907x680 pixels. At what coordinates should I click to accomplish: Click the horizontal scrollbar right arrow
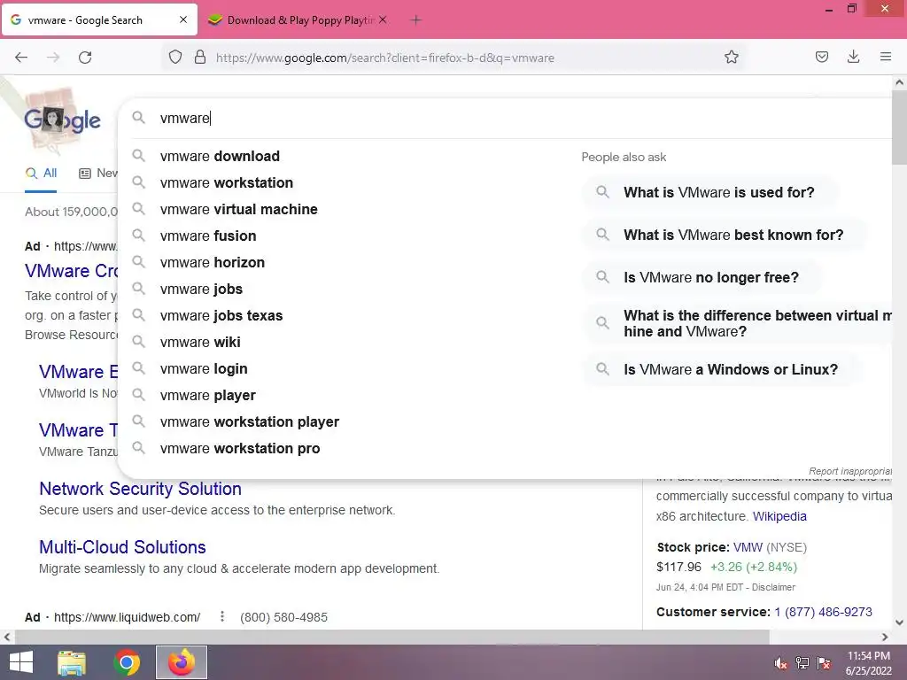[885, 637]
